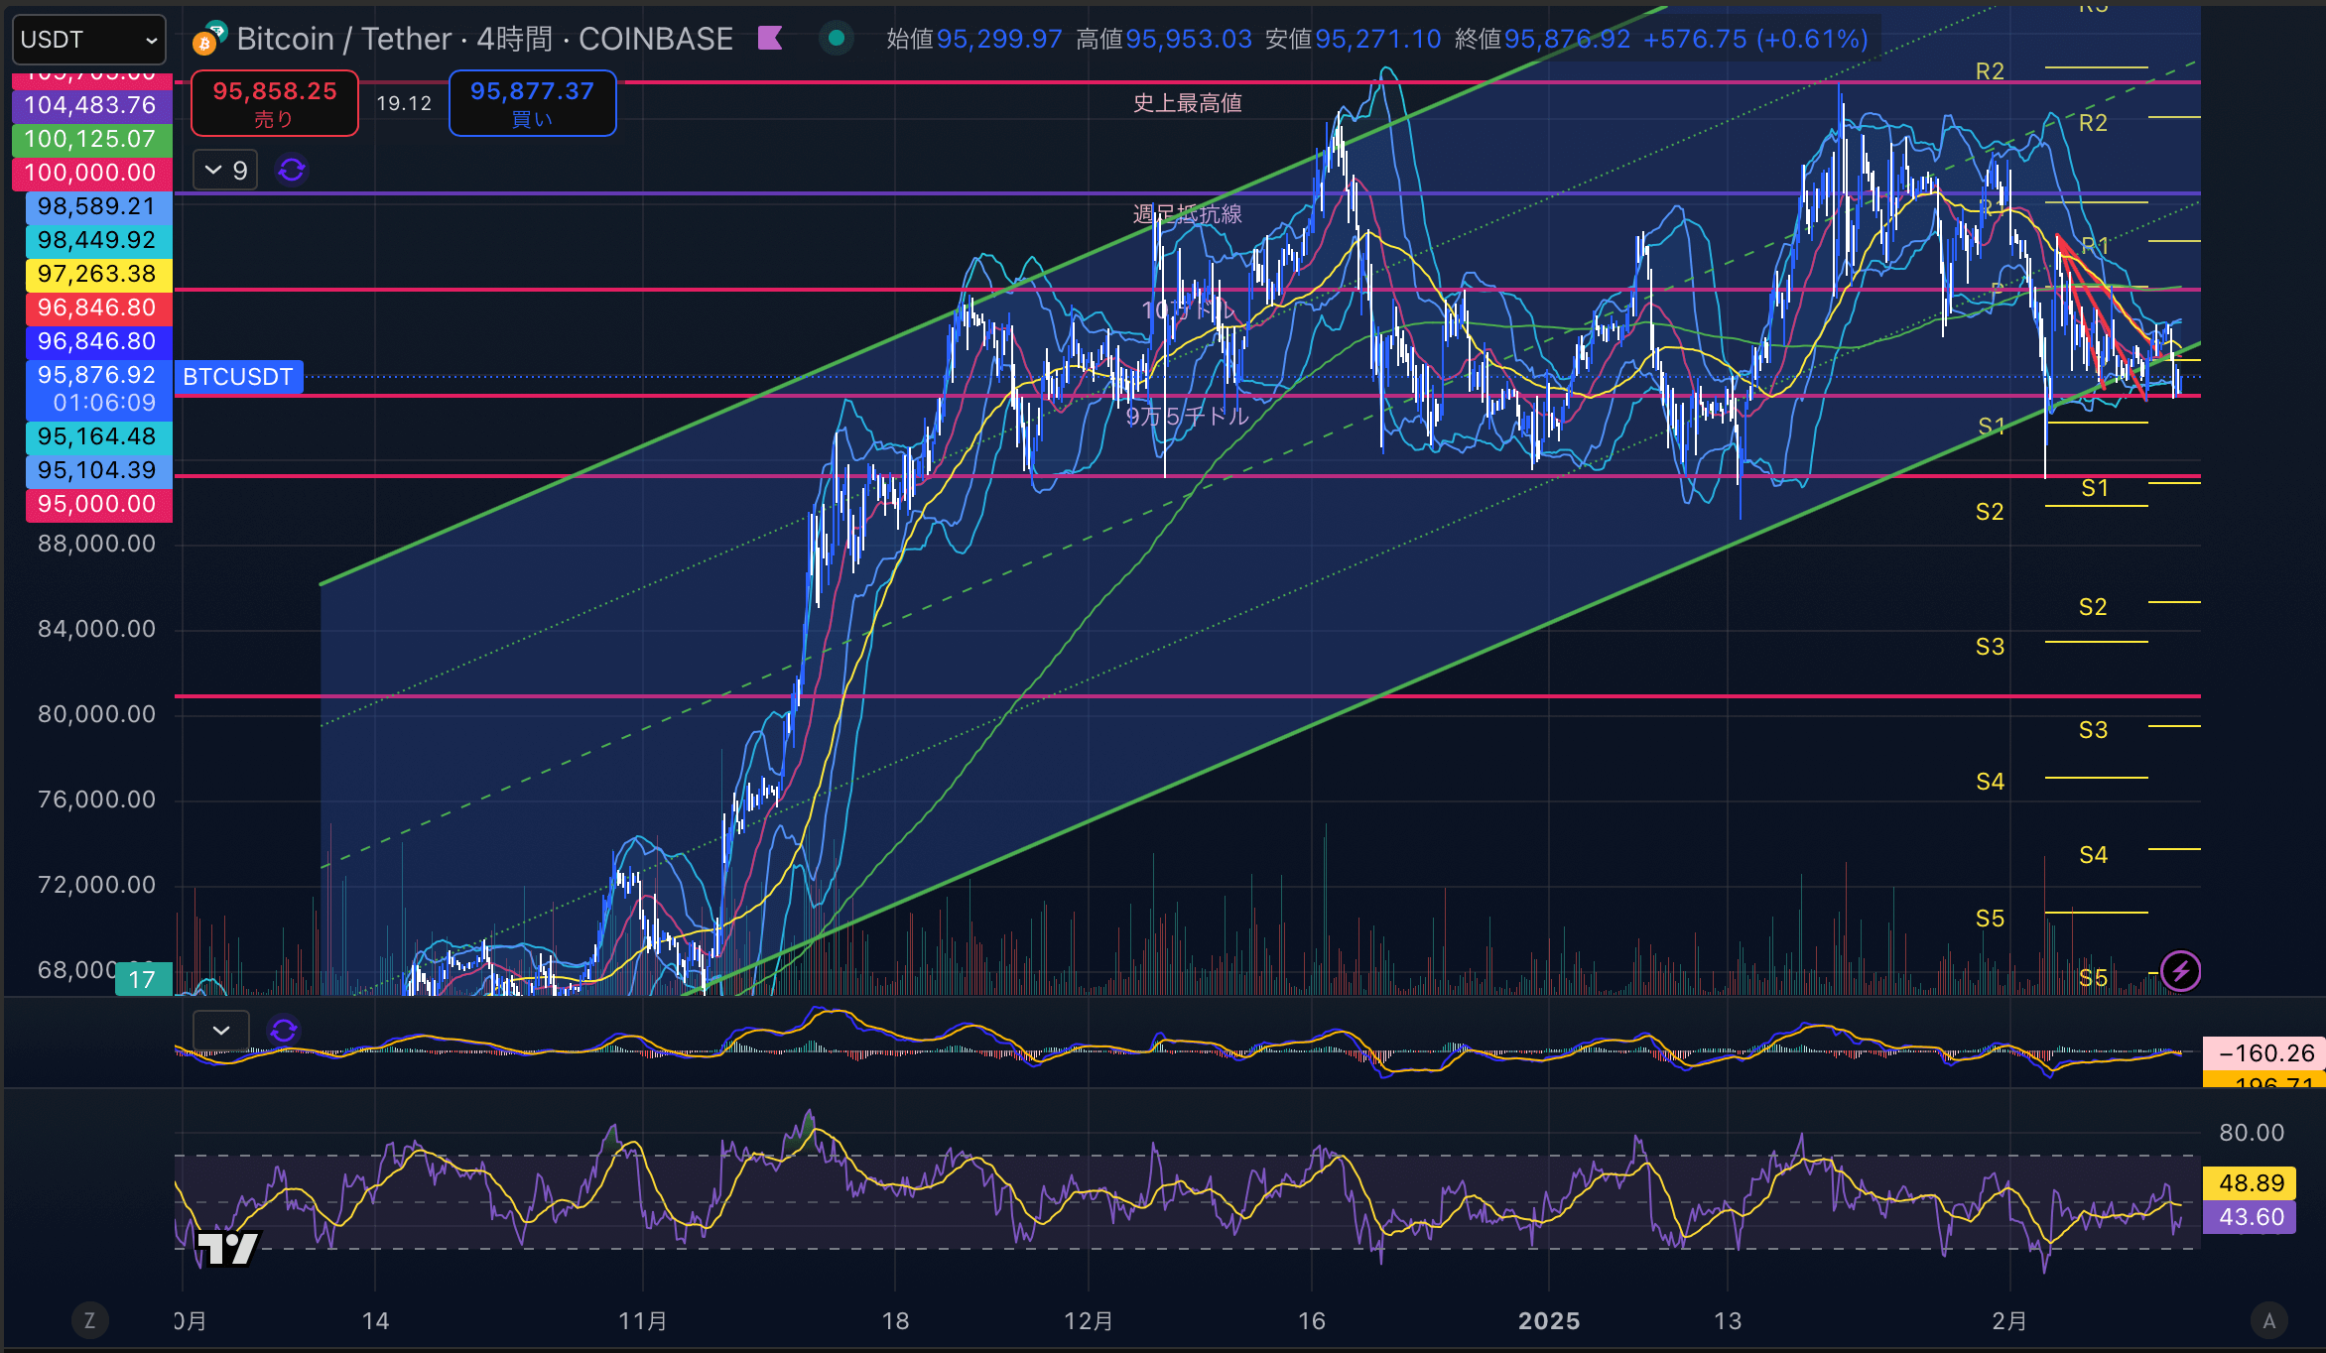Open the USDT currency dropdown
Image resolution: width=2326 pixels, height=1353 pixels.
(x=88, y=40)
